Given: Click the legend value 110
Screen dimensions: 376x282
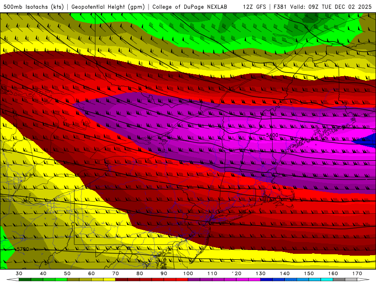Looking at the screenshot, I should click(x=212, y=274).
